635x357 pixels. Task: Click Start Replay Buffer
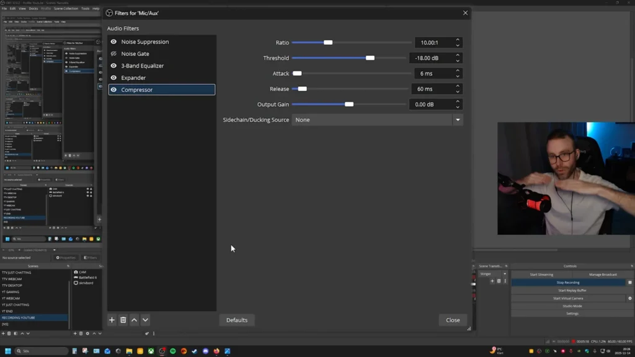tap(572, 290)
